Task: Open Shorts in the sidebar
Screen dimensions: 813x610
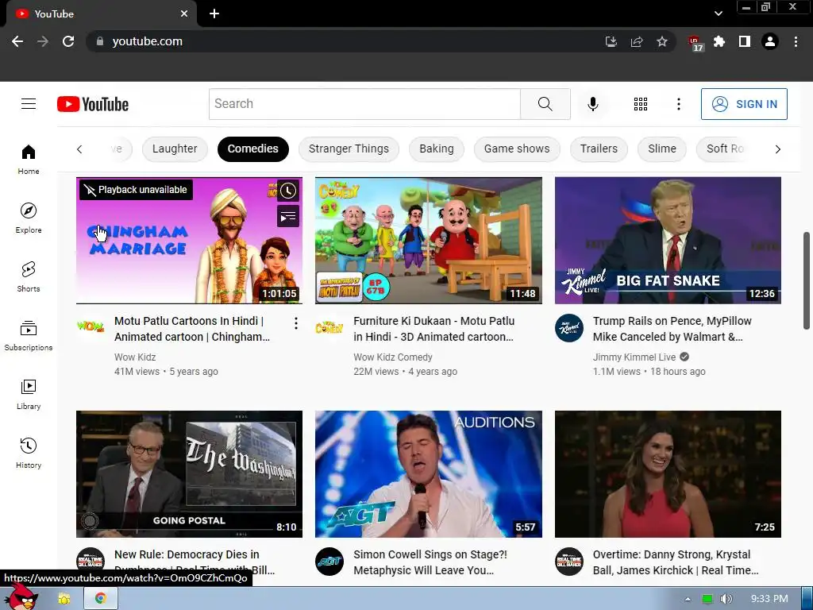Action: click(x=29, y=277)
